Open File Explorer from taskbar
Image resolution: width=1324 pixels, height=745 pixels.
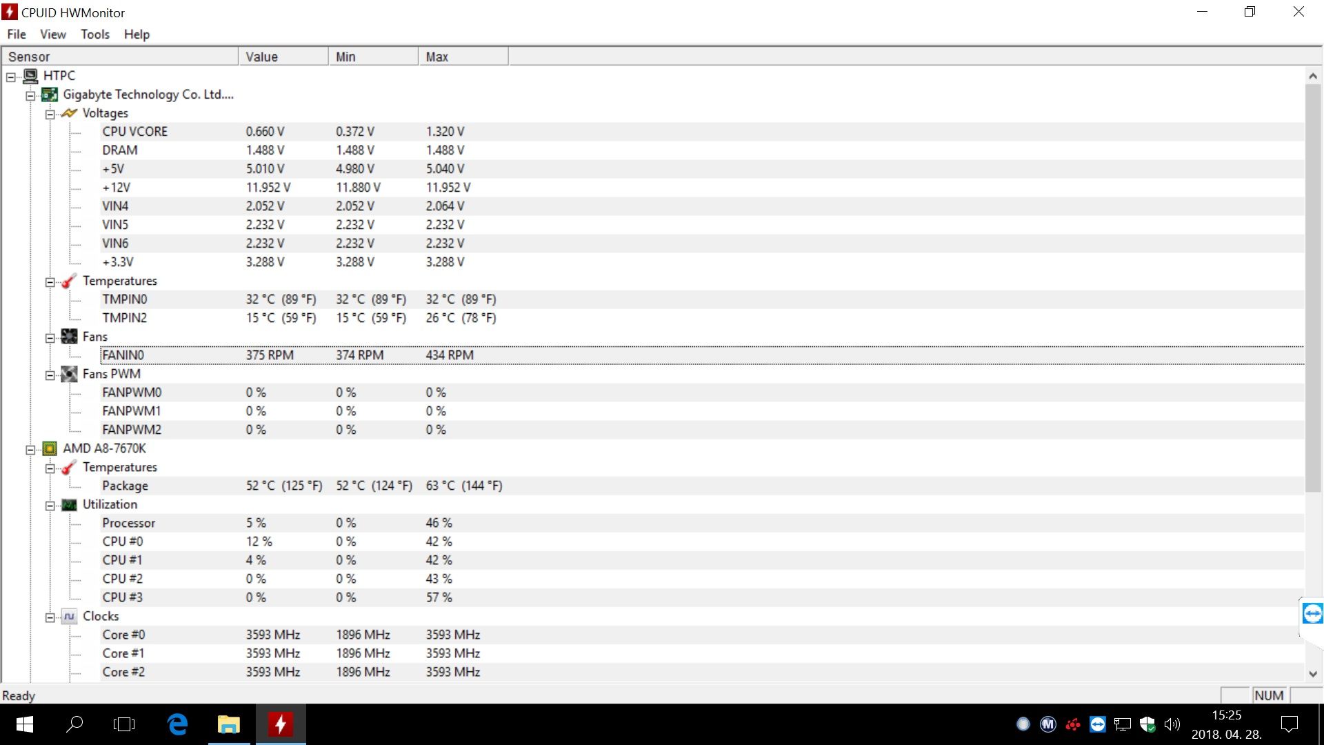[x=229, y=724]
